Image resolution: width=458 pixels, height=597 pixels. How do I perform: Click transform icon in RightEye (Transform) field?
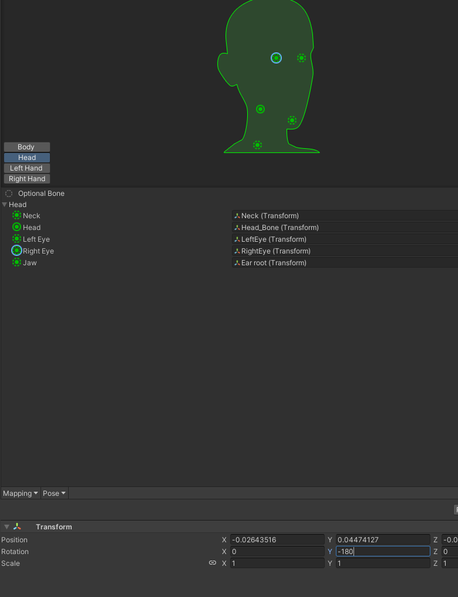(237, 251)
